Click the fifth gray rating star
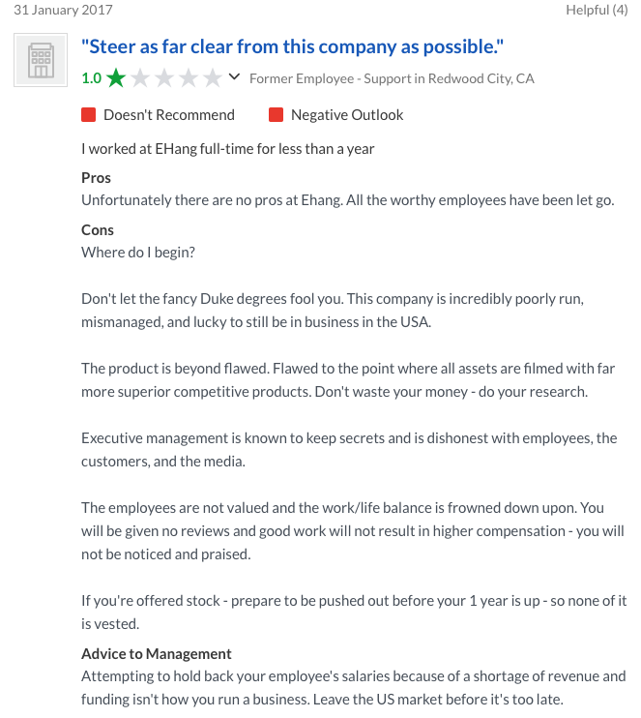This screenshot has height=718, width=641. [x=213, y=78]
